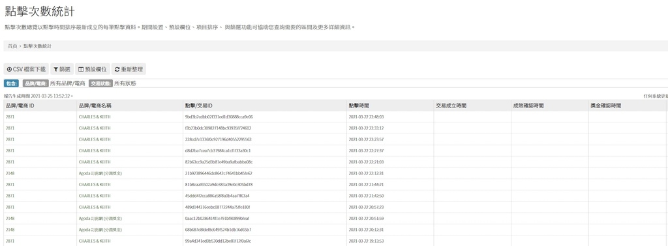Open the first Agoda 訂房網 brand link

(x=100, y=173)
